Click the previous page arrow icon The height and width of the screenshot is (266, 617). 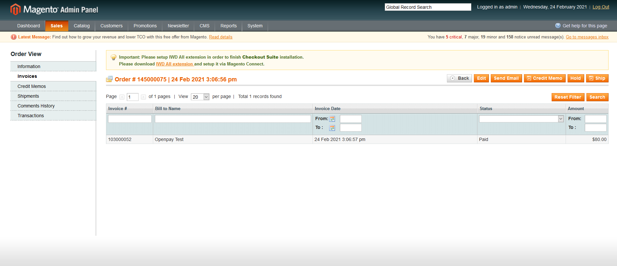pyautogui.click(x=122, y=97)
